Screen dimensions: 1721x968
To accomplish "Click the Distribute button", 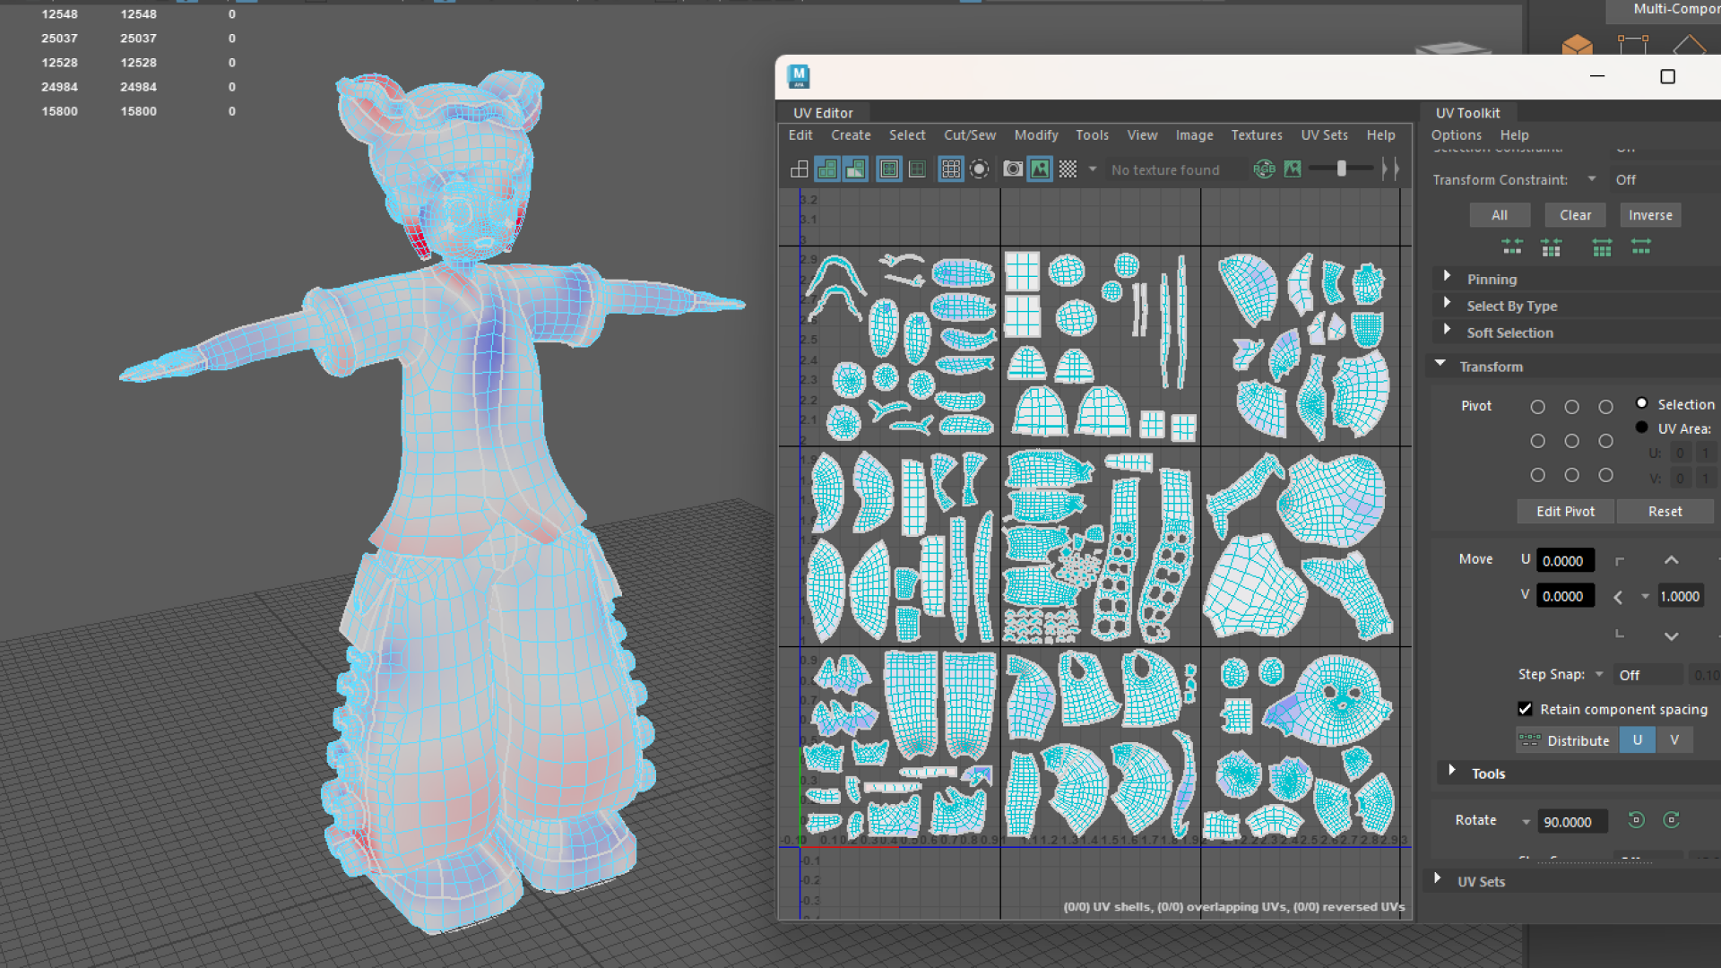I will coord(1568,740).
